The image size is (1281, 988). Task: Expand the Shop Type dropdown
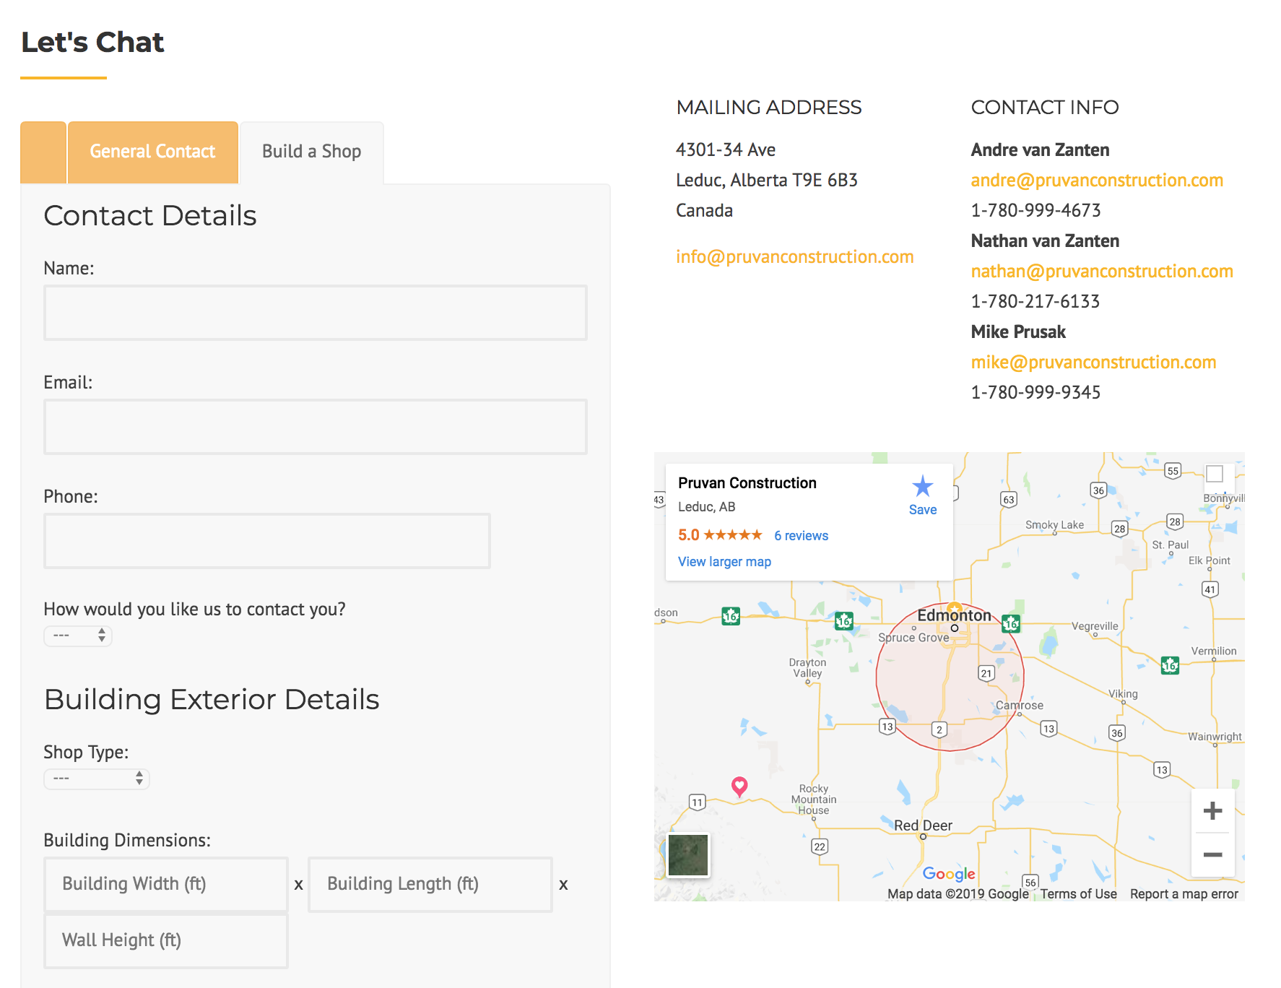tap(96, 779)
